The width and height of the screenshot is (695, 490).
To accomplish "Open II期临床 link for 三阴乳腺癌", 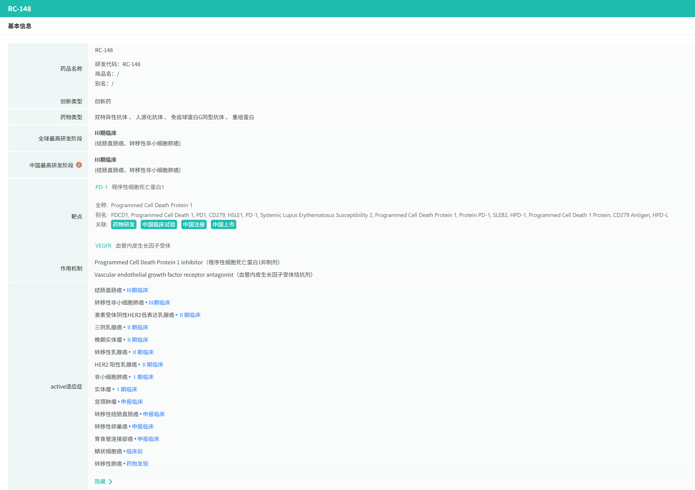I will (x=138, y=327).
